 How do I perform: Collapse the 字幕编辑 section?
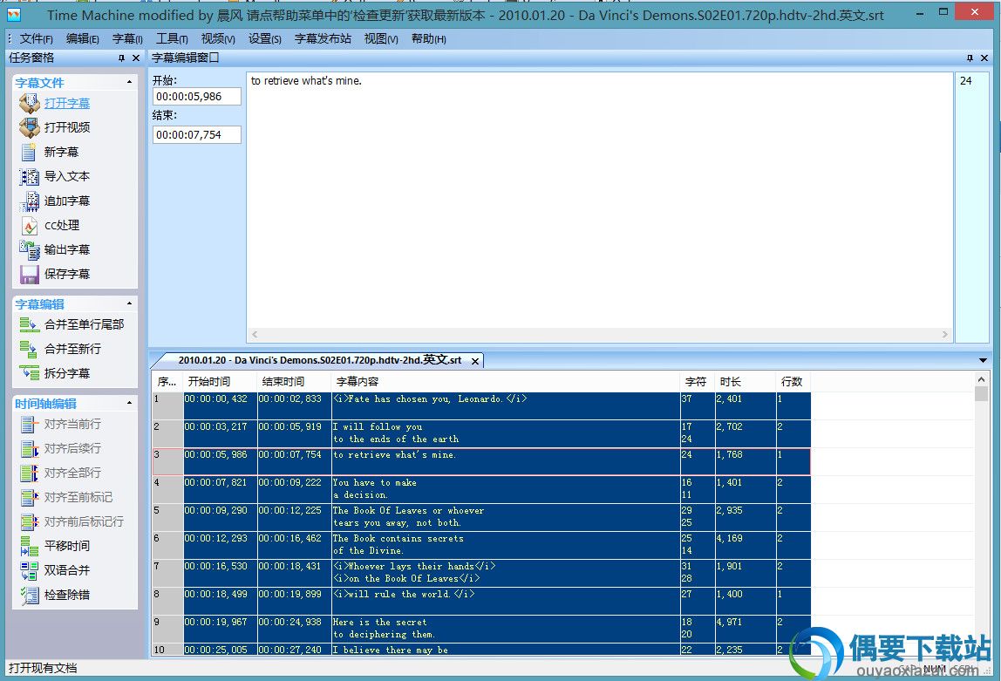pyautogui.click(x=130, y=303)
